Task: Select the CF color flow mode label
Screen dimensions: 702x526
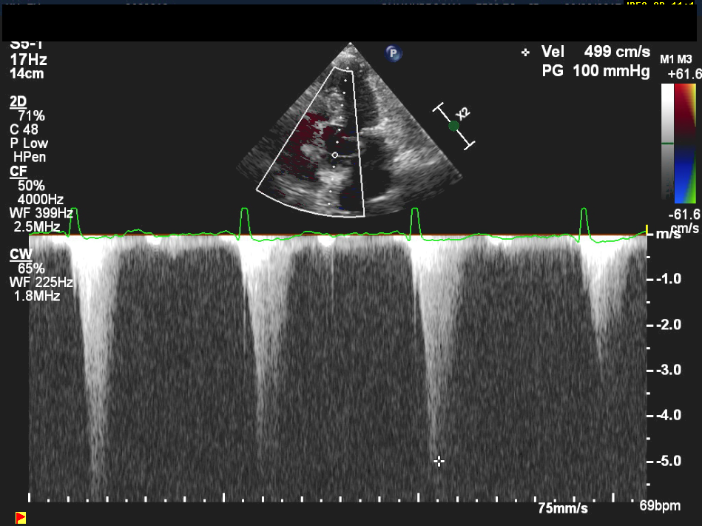Action: (17, 171)
